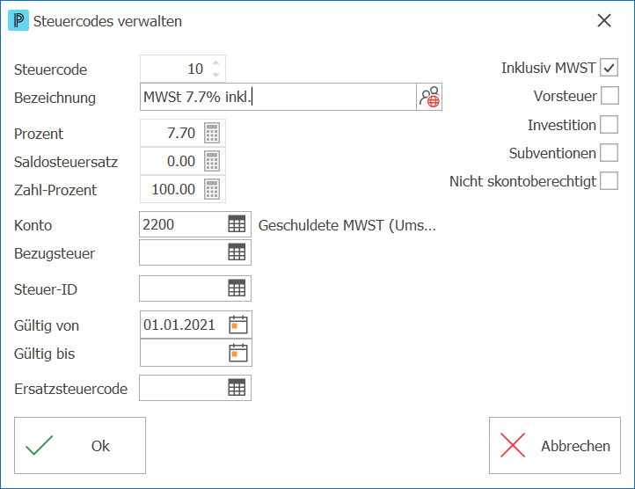Screen dimensions: 635x489
Task: Open calculator for Zahl-Prozent field
Action: click(x=212, y=189)
